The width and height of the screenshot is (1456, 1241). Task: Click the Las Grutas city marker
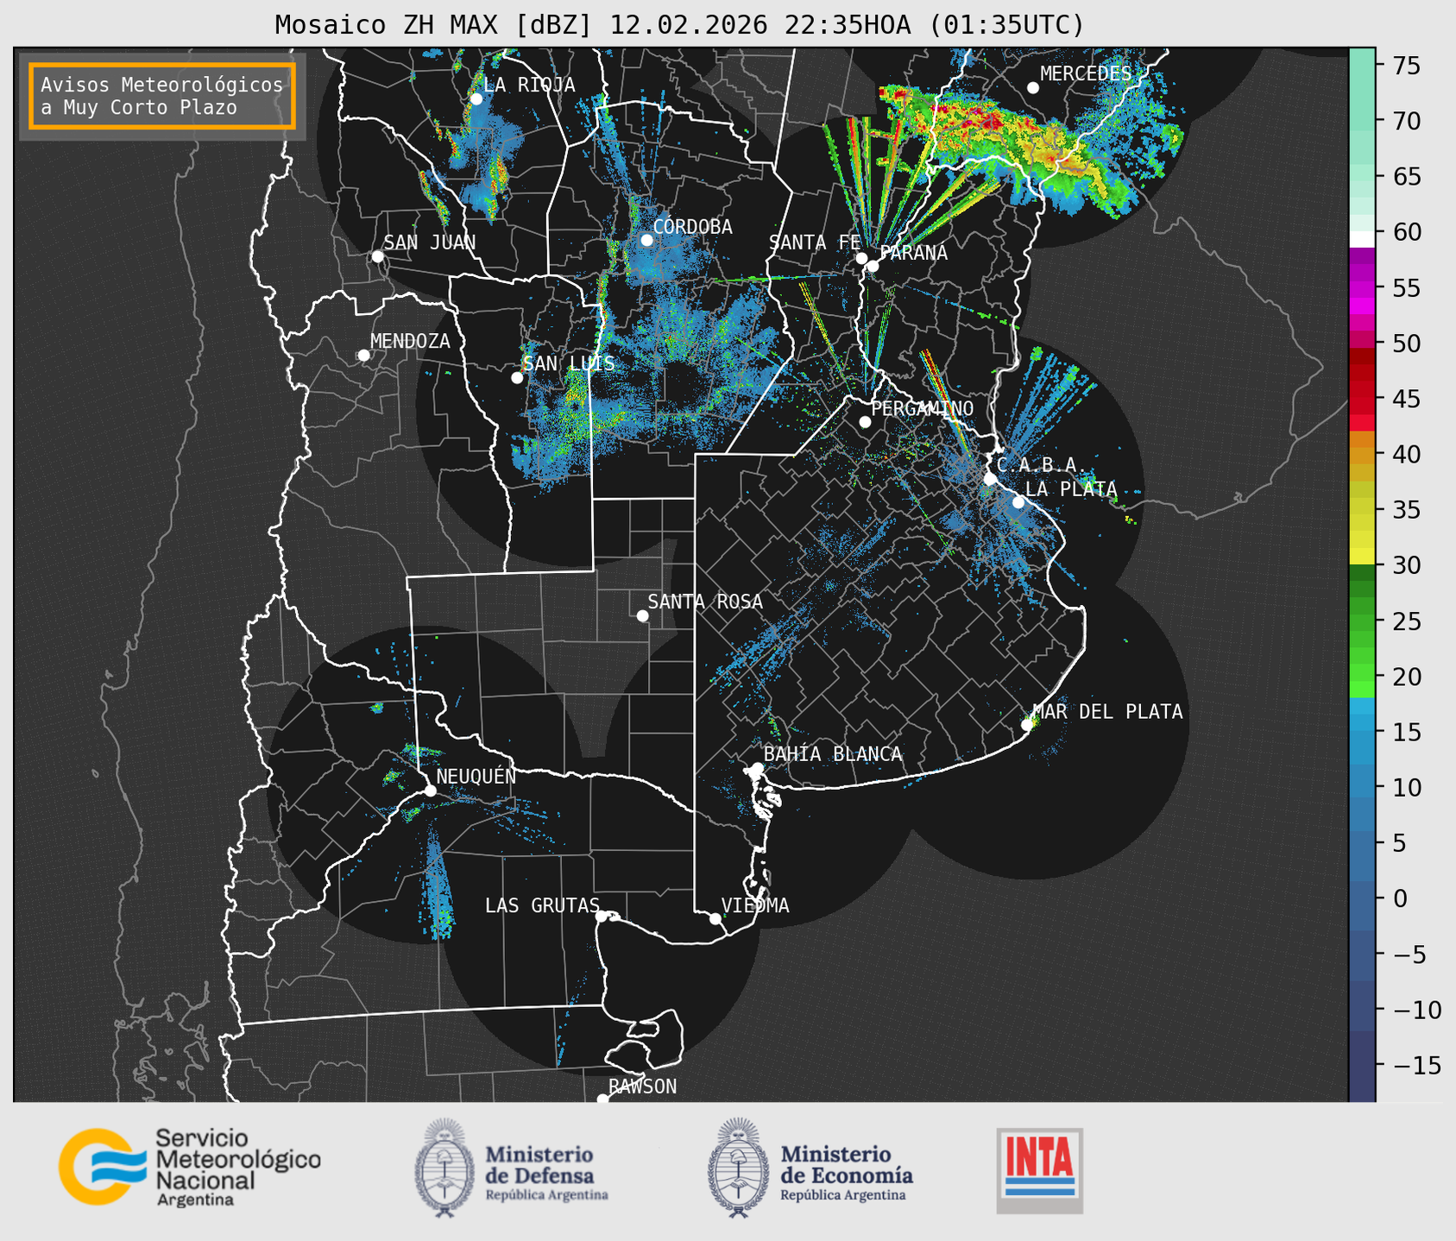tap(602, 917)
